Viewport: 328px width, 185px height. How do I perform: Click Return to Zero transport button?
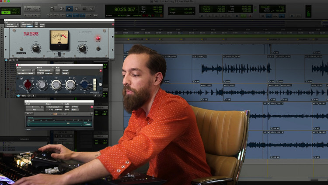[209, 16]
